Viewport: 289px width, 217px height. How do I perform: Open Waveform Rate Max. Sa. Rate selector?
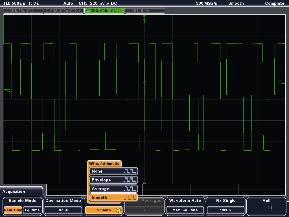[185, 210]
